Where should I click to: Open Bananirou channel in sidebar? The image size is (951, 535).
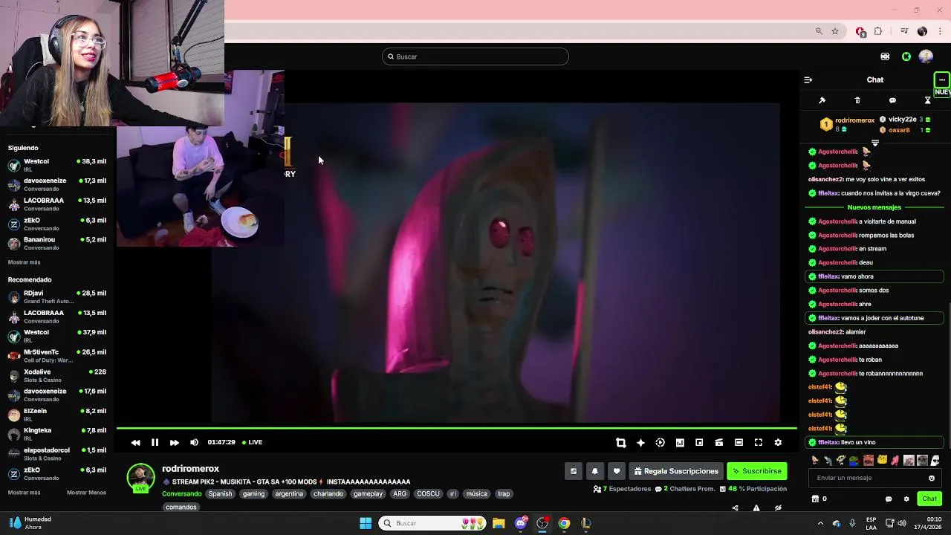pos(57,244)
